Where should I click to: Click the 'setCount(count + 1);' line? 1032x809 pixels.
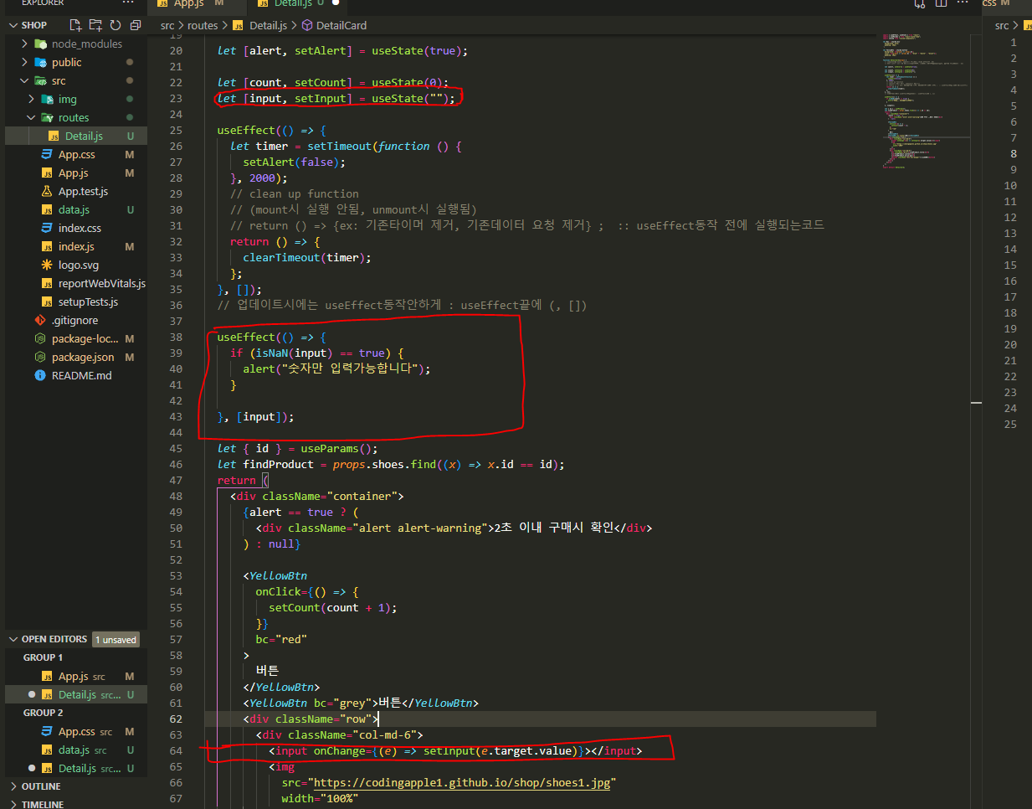(x=333, y=607)
